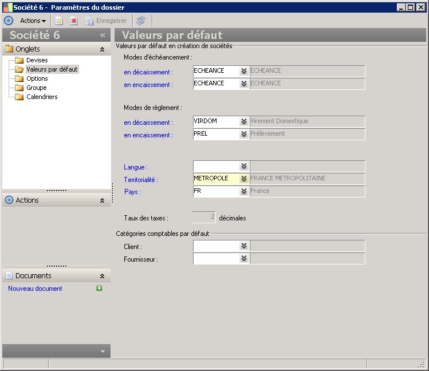Open règlement en encaissement PREL dropdown
Image resolution: width=429 pixels, height=371 pixels.
click(x=244, y=134)
